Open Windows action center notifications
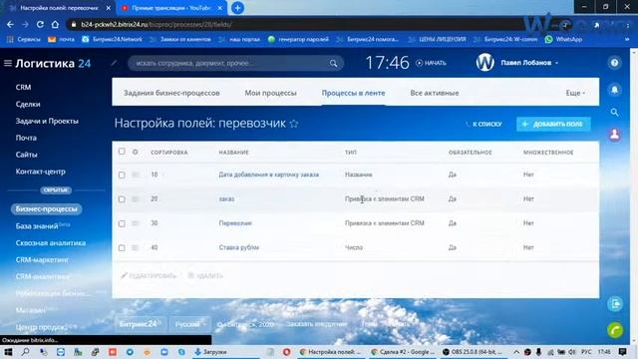 click(622, 352)
